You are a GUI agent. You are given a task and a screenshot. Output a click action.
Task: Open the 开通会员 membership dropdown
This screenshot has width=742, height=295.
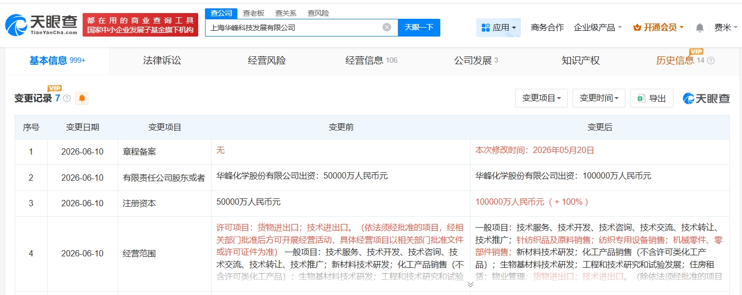coord(658,28)
